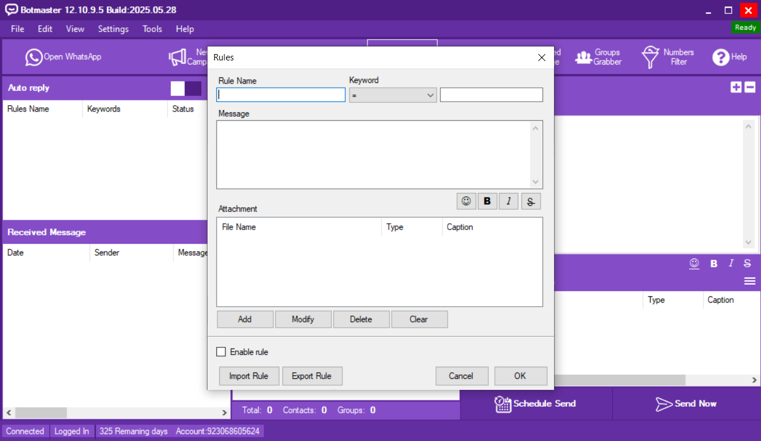Image resolution: width=761 pixels, height=441 pixels.
Task: Apply bold formatting in Rules dialog
Action: [487, 201]
